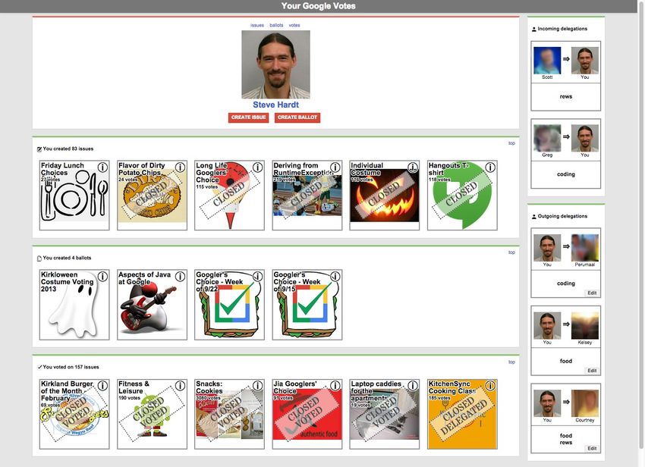Click 'top' link in created issues section

pyautogui.click(x=511, y=143)
